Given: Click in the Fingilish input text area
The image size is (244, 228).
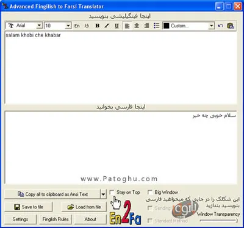Looking at the screenshot, I should [121, 67].
